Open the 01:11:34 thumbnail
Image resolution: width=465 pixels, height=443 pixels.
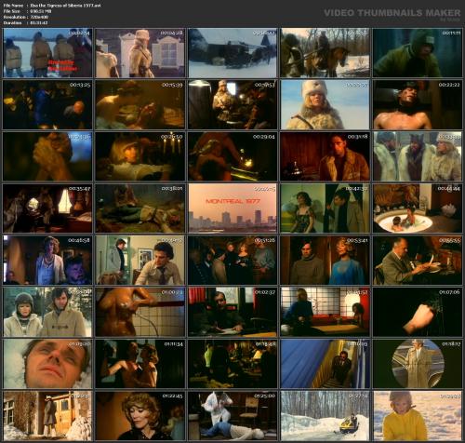coord(140,364)
